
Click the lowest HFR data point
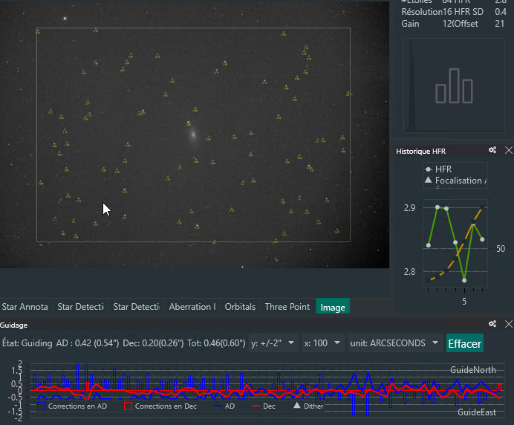pos(464,280)
